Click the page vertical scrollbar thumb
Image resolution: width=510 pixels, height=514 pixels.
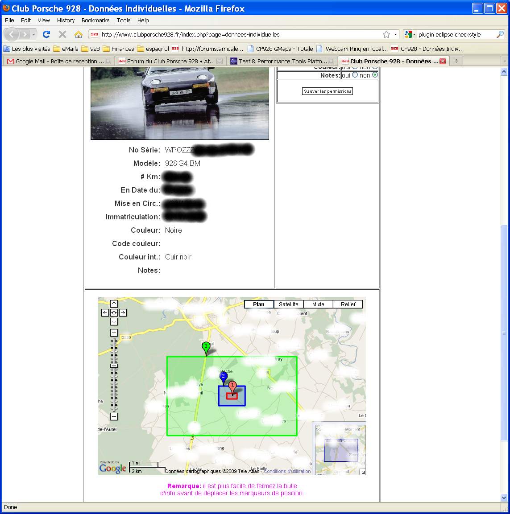504,333
